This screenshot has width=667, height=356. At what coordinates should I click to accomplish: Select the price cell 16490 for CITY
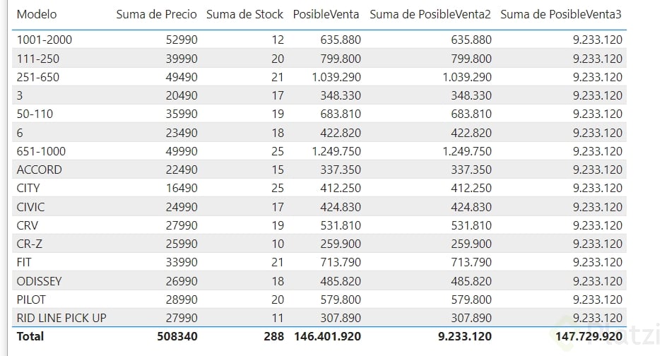(x=182, y=188)
